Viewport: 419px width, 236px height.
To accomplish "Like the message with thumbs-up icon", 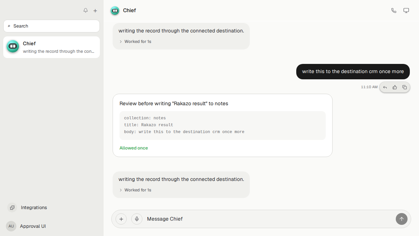I will point(395,87).
